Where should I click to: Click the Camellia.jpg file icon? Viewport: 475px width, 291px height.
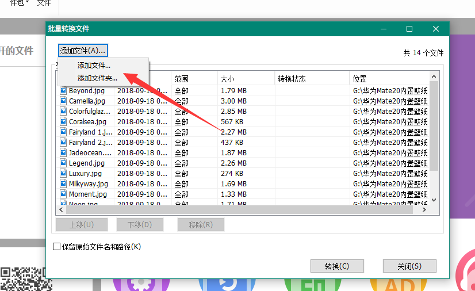click(x=63, y=101)
